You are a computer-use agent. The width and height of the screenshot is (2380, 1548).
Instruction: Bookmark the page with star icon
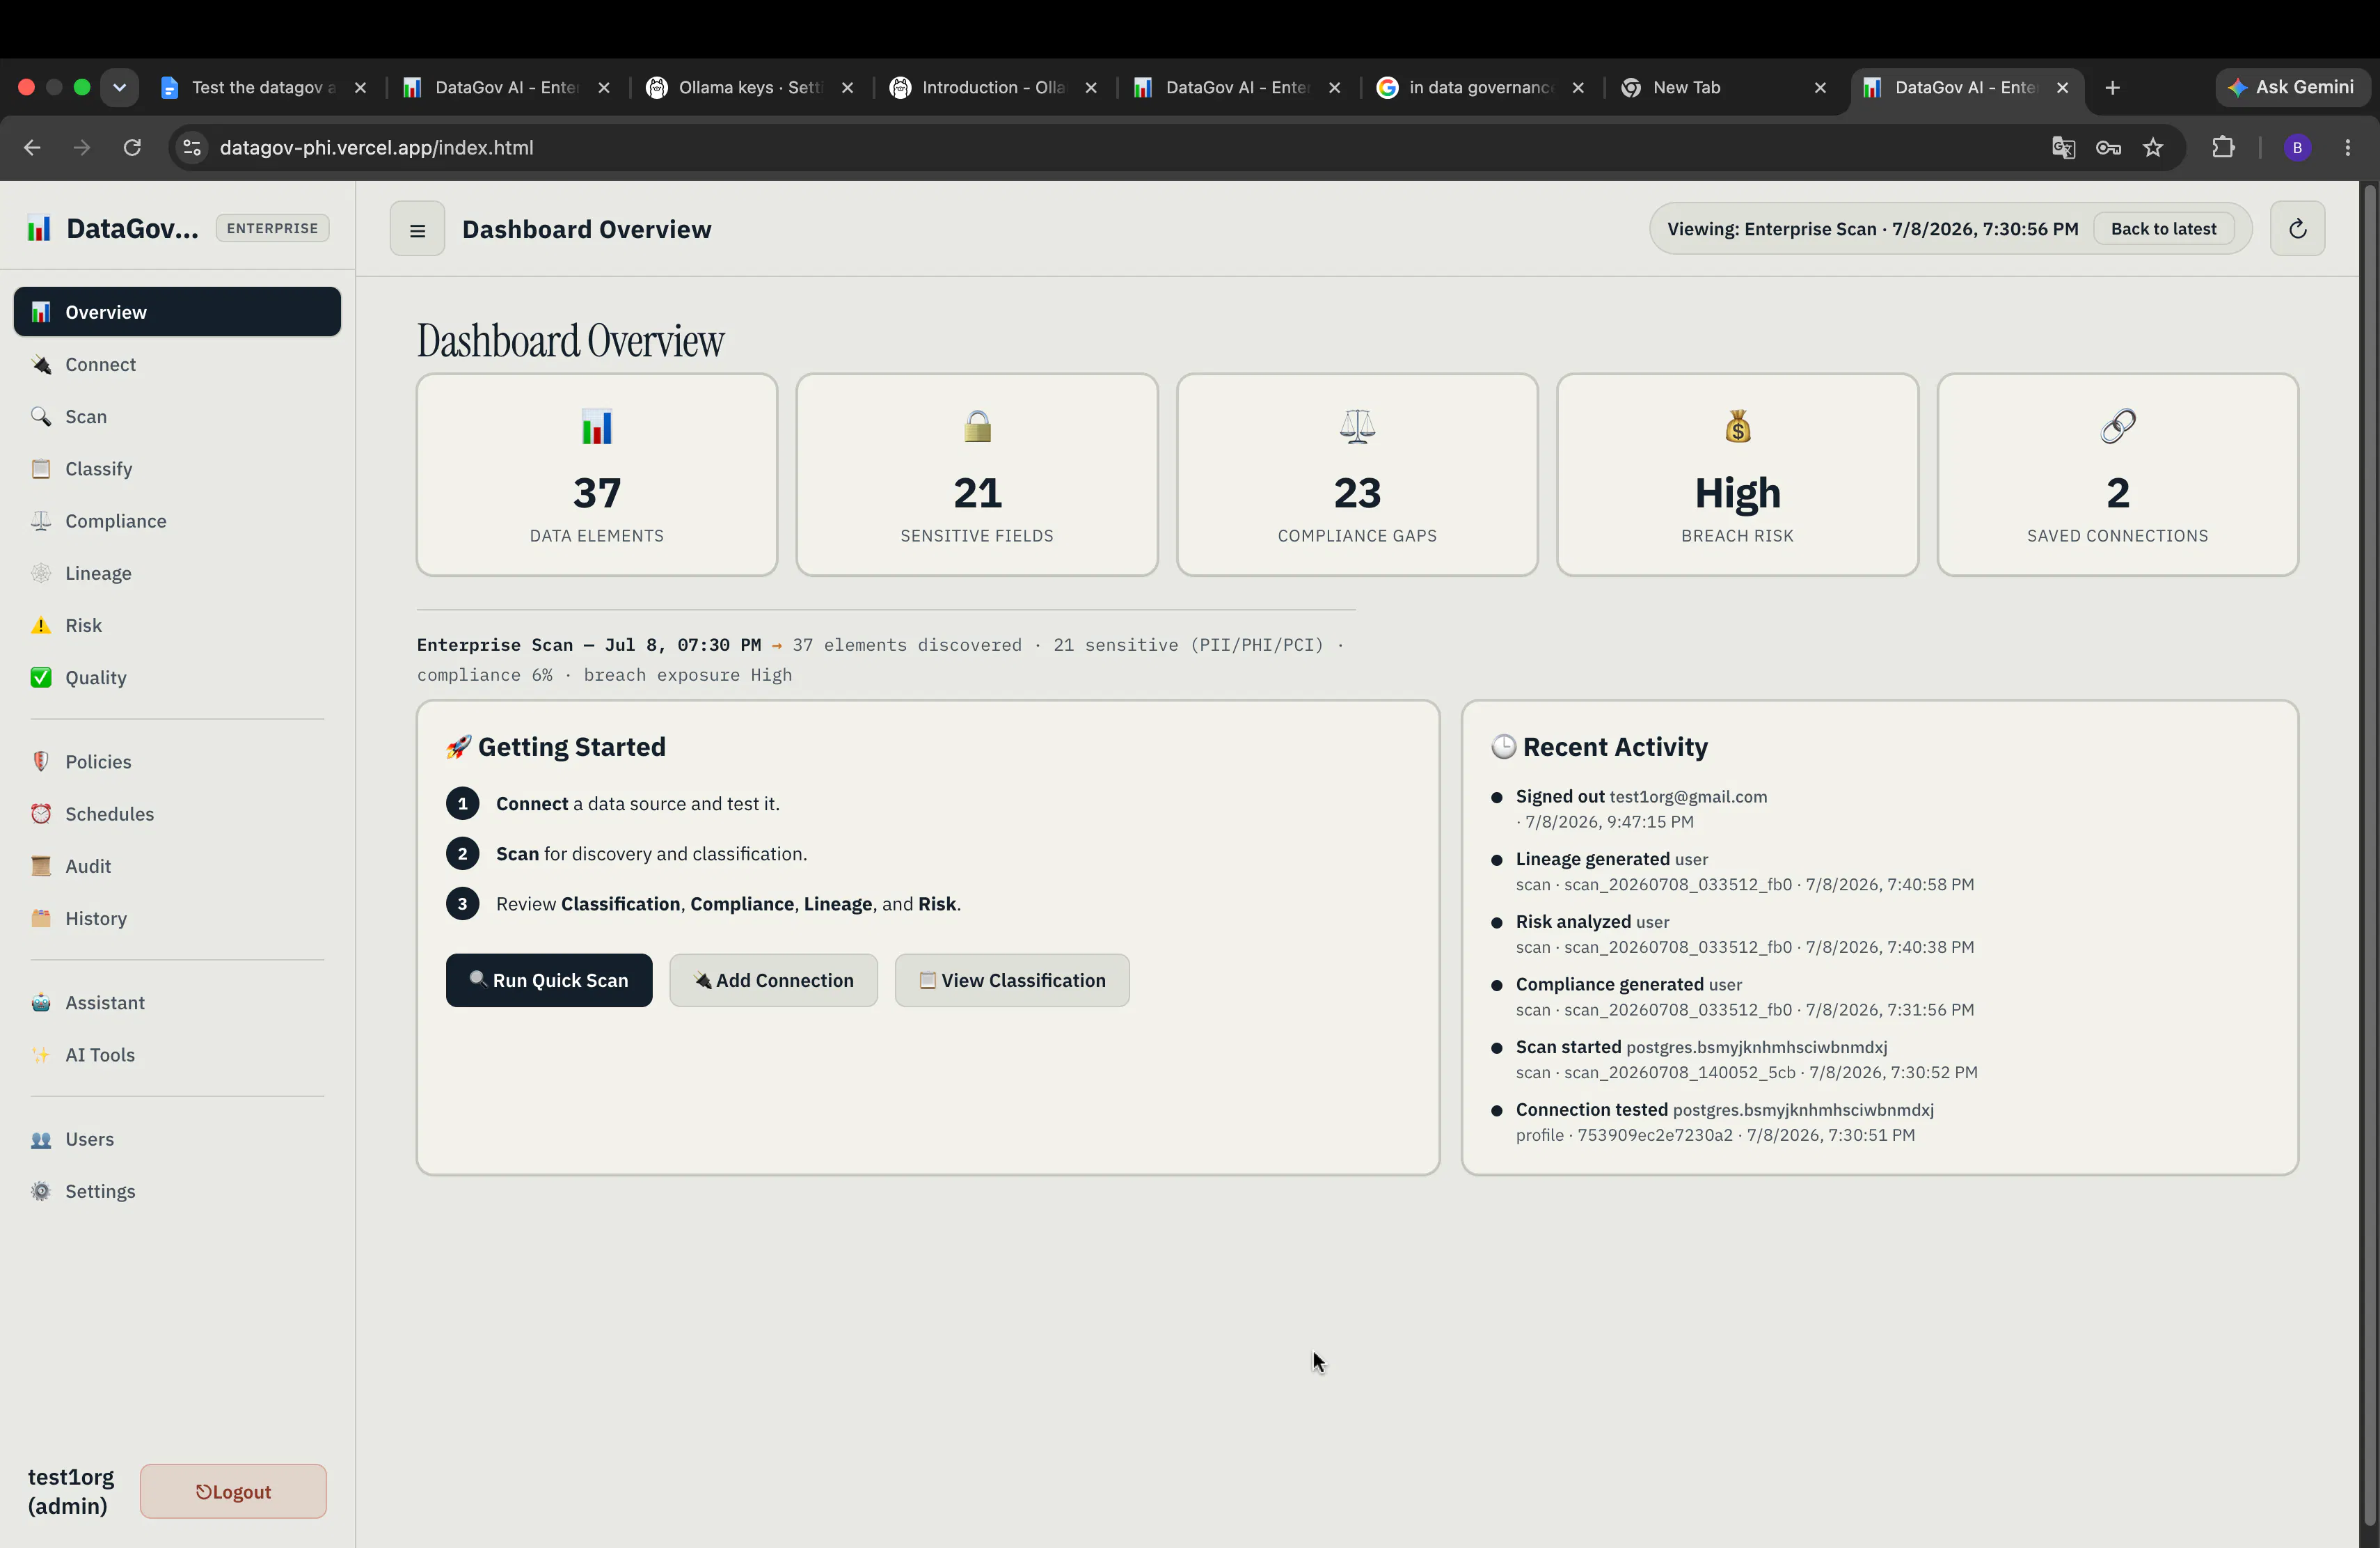[x=2153, y=148]
